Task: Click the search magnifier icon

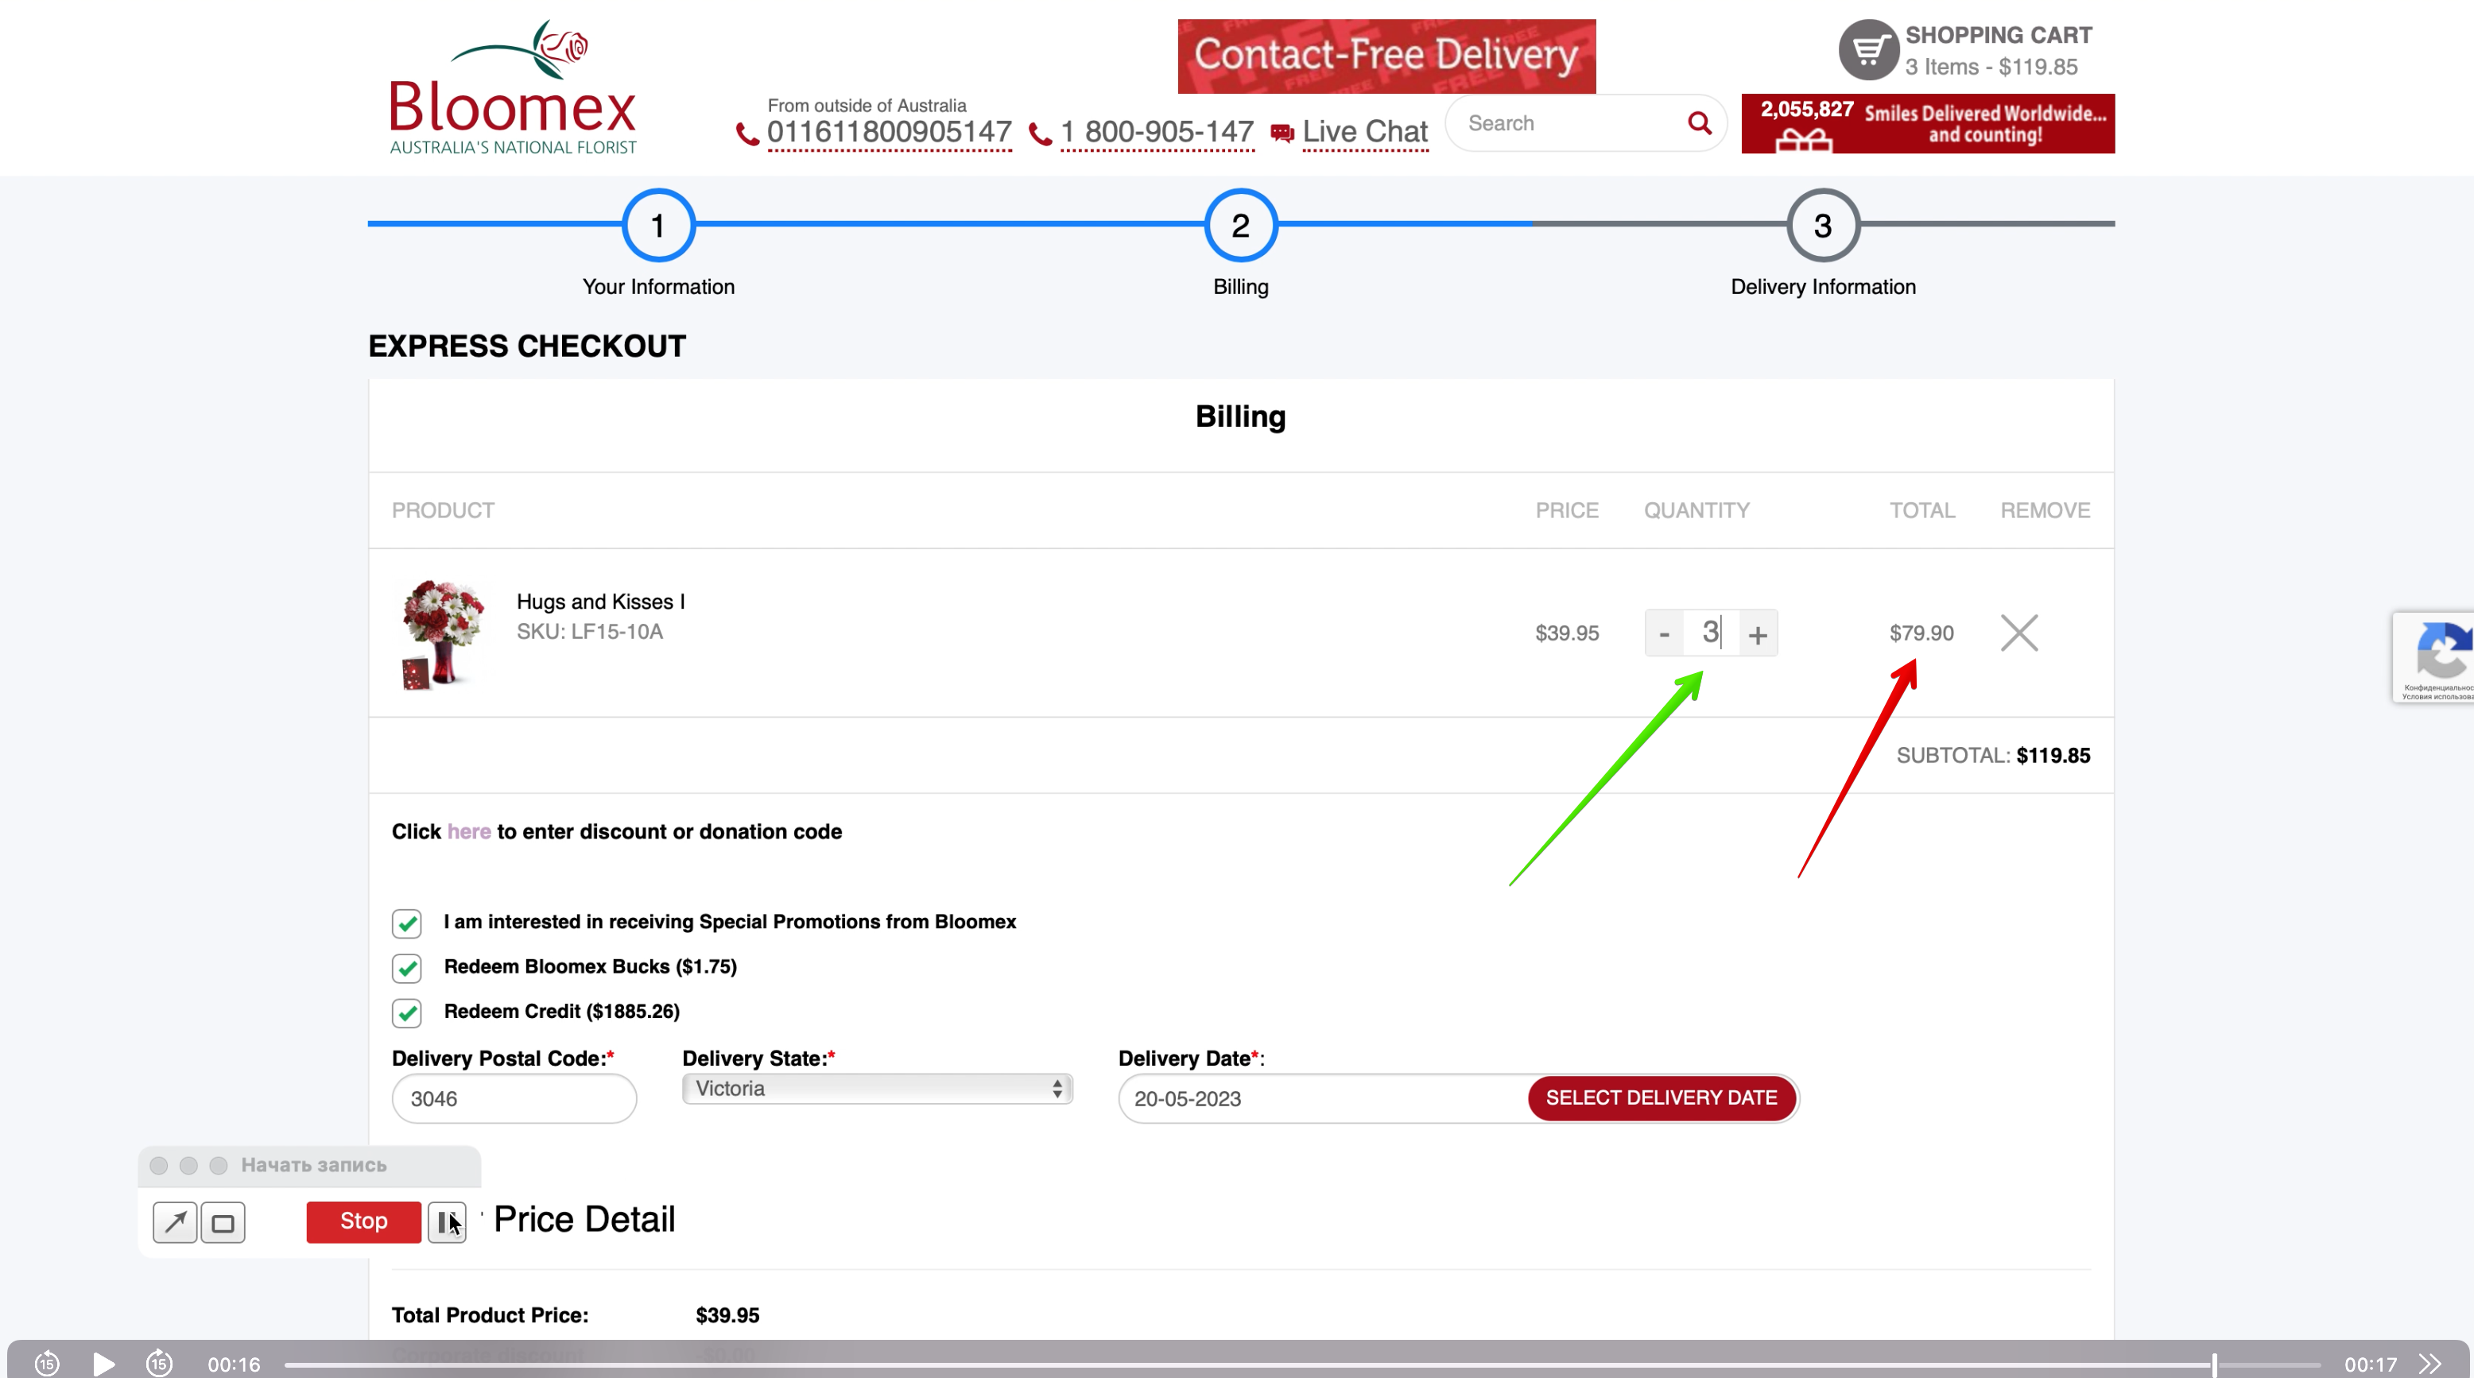Action: tap(1699, 123)
